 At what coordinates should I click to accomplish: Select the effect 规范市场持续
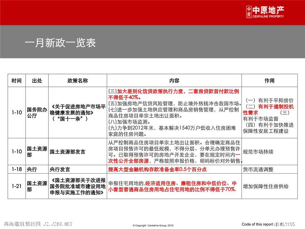click(258, 151)
